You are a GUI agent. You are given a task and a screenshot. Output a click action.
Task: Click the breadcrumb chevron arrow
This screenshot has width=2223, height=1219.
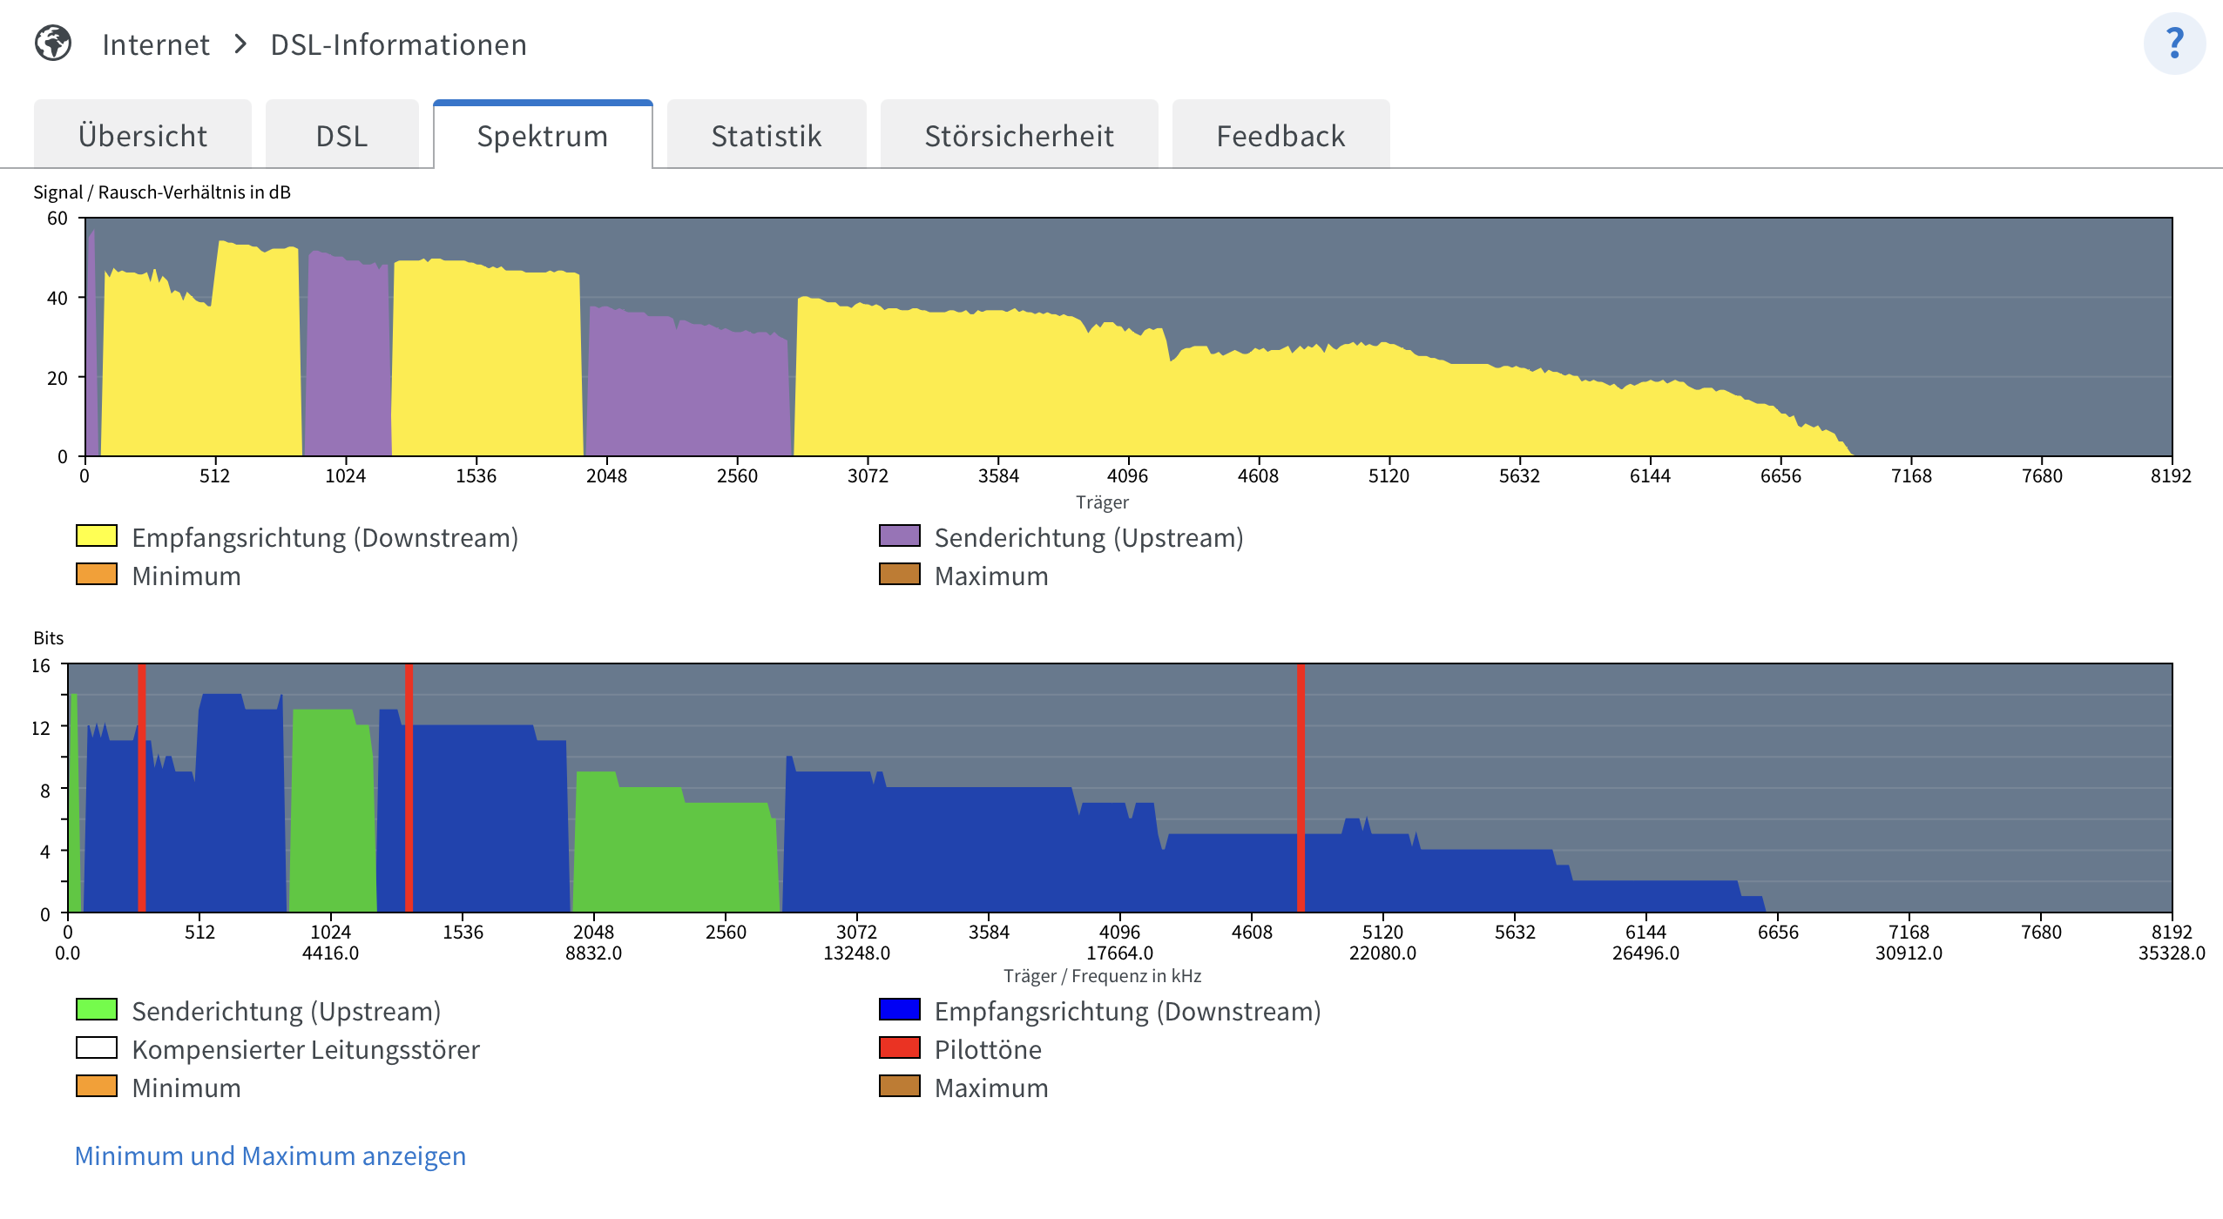pos(241,44)
